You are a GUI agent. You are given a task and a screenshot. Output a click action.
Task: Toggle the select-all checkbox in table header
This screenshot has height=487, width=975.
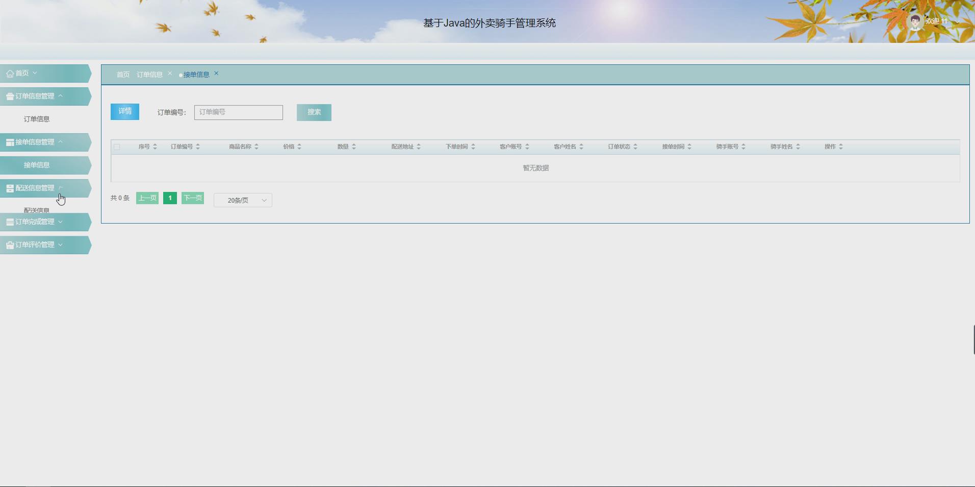[117, 147]
